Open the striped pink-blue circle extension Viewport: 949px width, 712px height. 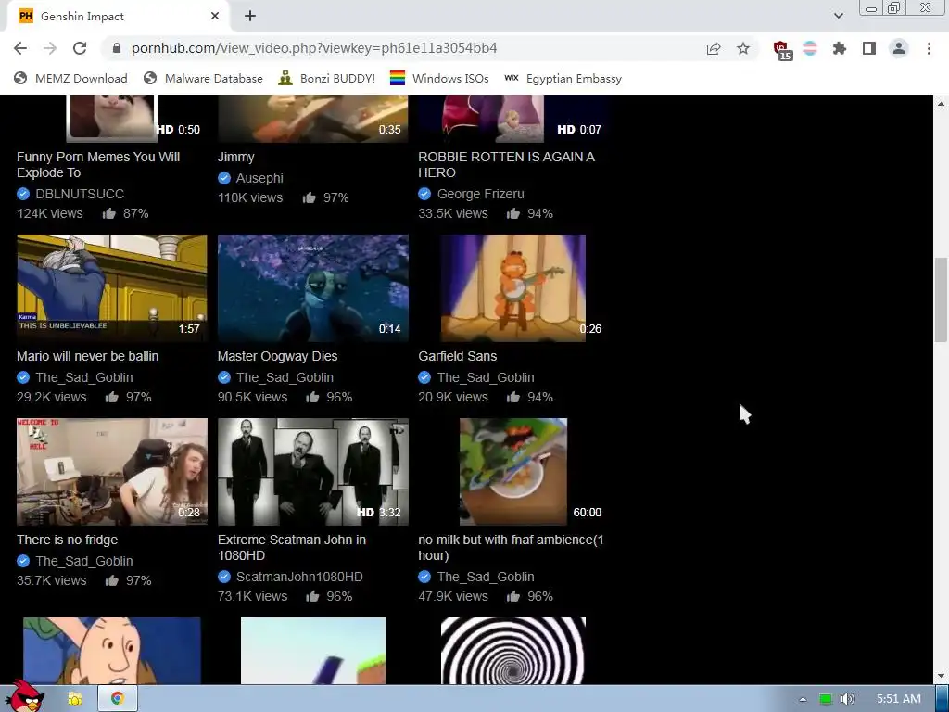pyautogui.click(x=810, y=48)
